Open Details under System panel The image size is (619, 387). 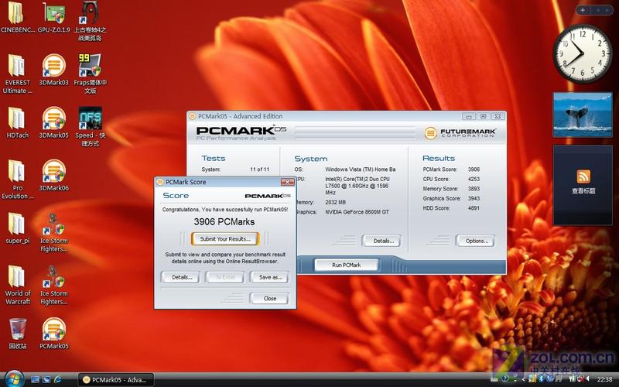coord(382,241)
